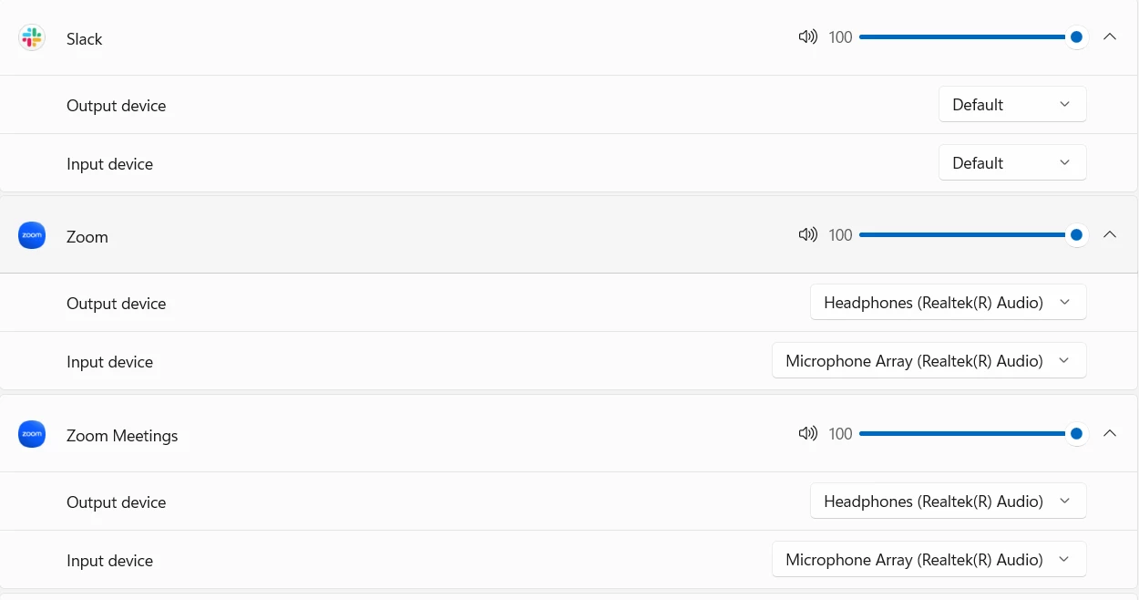This screenshot has width=1139, height=600.
Task: Click Input device label under Zoom
Action: [109, 362]
